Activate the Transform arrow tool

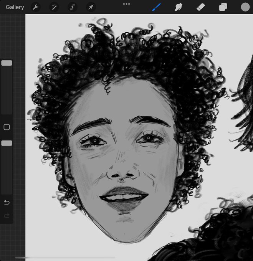pos(91,7)
